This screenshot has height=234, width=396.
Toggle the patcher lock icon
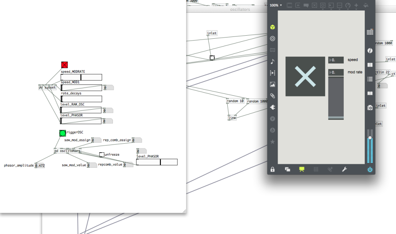[273, 169]
